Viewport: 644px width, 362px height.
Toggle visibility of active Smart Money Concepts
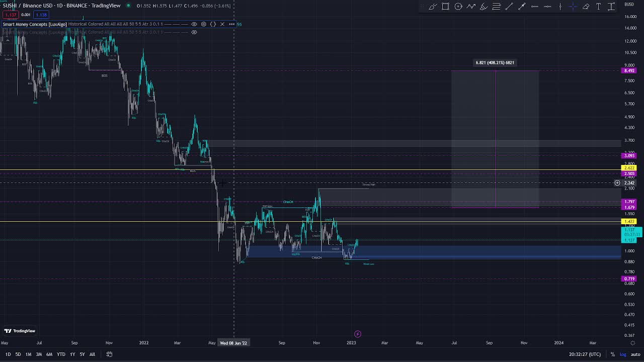(194, 24)
